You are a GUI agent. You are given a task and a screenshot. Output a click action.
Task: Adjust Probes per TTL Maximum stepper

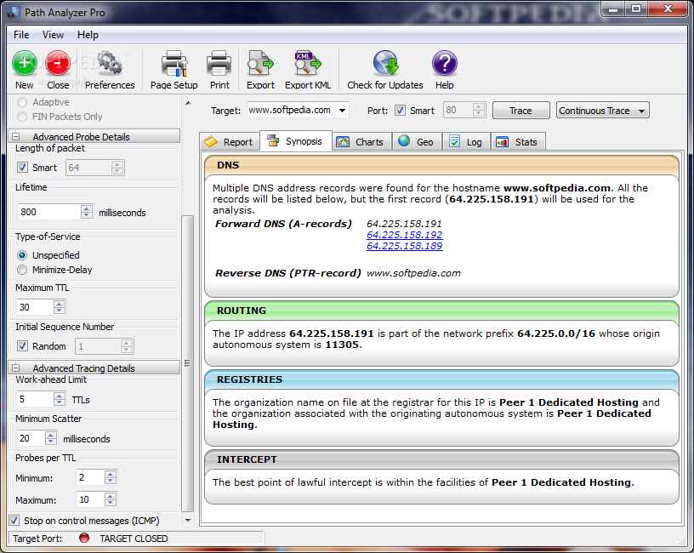coord(111,499)
